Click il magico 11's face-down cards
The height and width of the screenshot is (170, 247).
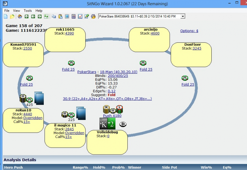point(81,113)
